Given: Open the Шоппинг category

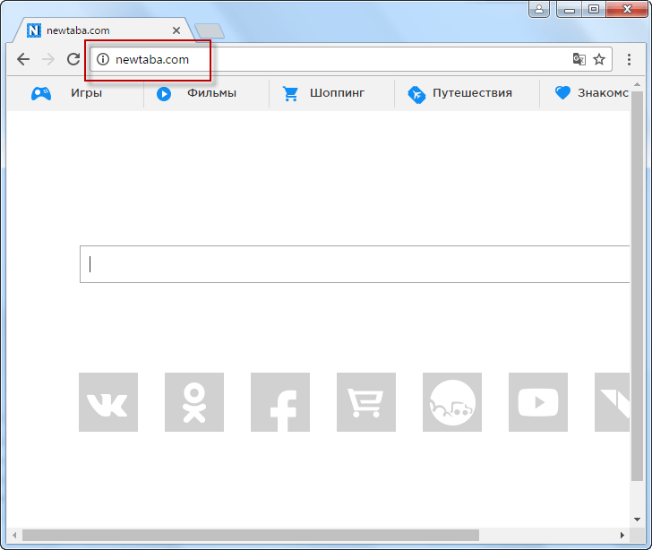Looking at the screenshot, I should pos(337,93).
